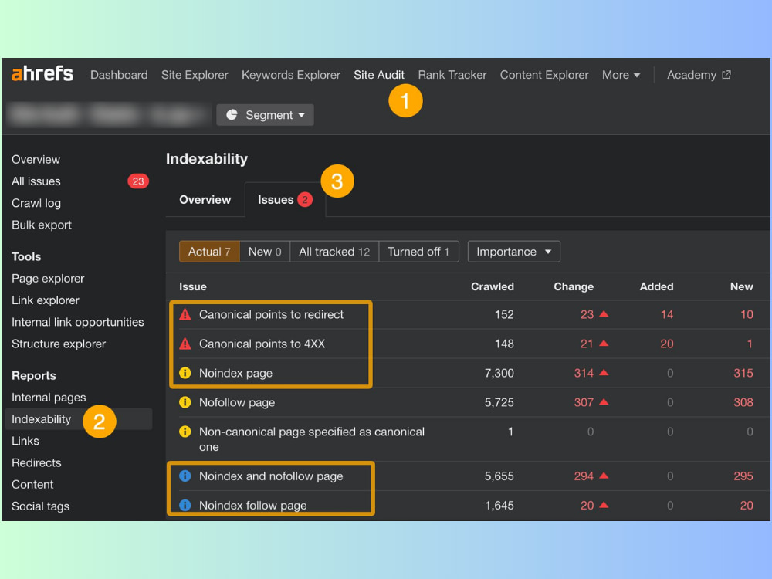
Task: Open Page explorer tool
Action: (x=48, y=279)
